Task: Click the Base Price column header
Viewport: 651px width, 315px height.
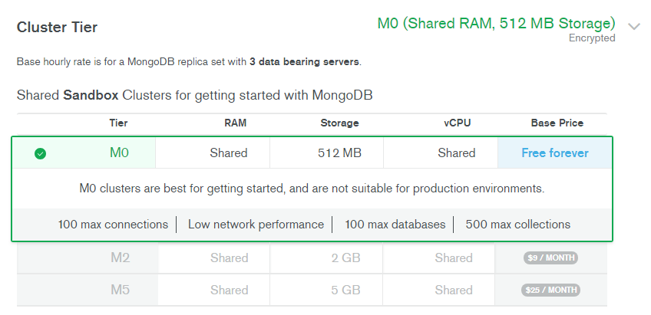Action: [x=557, y=123]
